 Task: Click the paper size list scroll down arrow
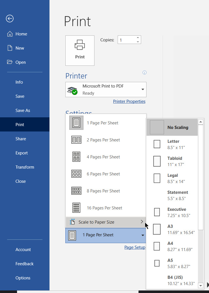click(201, 286)
